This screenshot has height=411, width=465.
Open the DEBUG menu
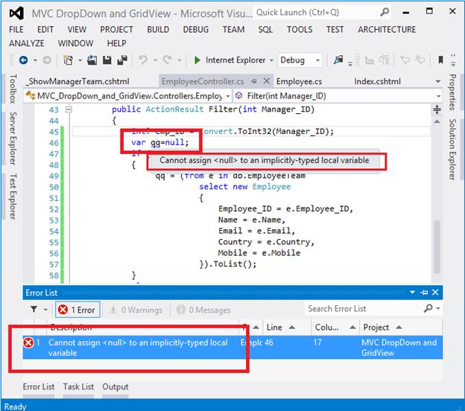[196, 30]
